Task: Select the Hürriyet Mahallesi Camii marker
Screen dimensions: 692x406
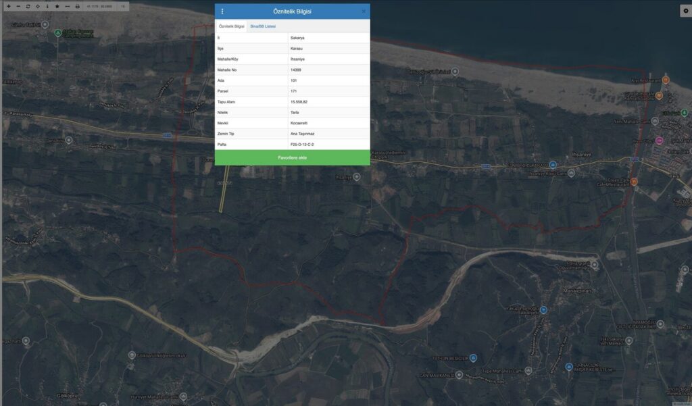Action: coord(183,397)
